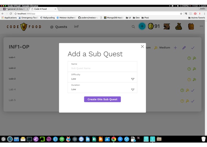Click the teal plus add button
Viewport: 207px width, 147px height.
tap(142, 26)
